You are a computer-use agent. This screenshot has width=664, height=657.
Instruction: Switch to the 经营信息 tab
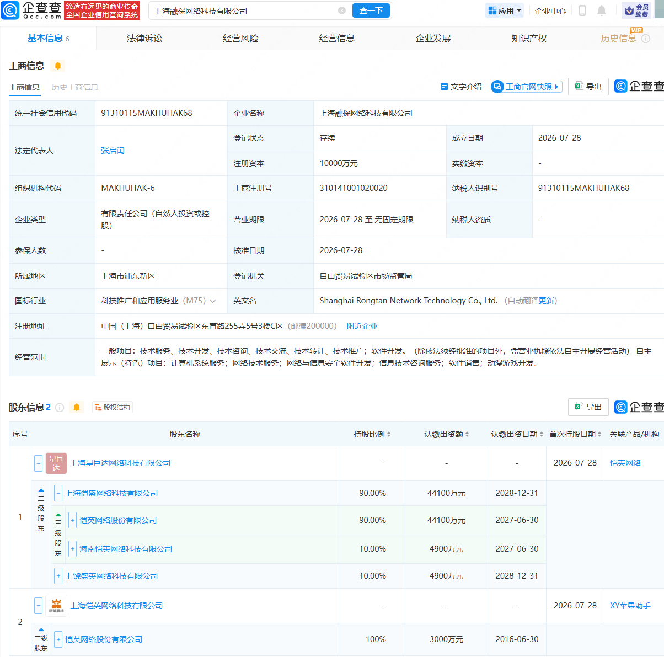click(336, 38)
